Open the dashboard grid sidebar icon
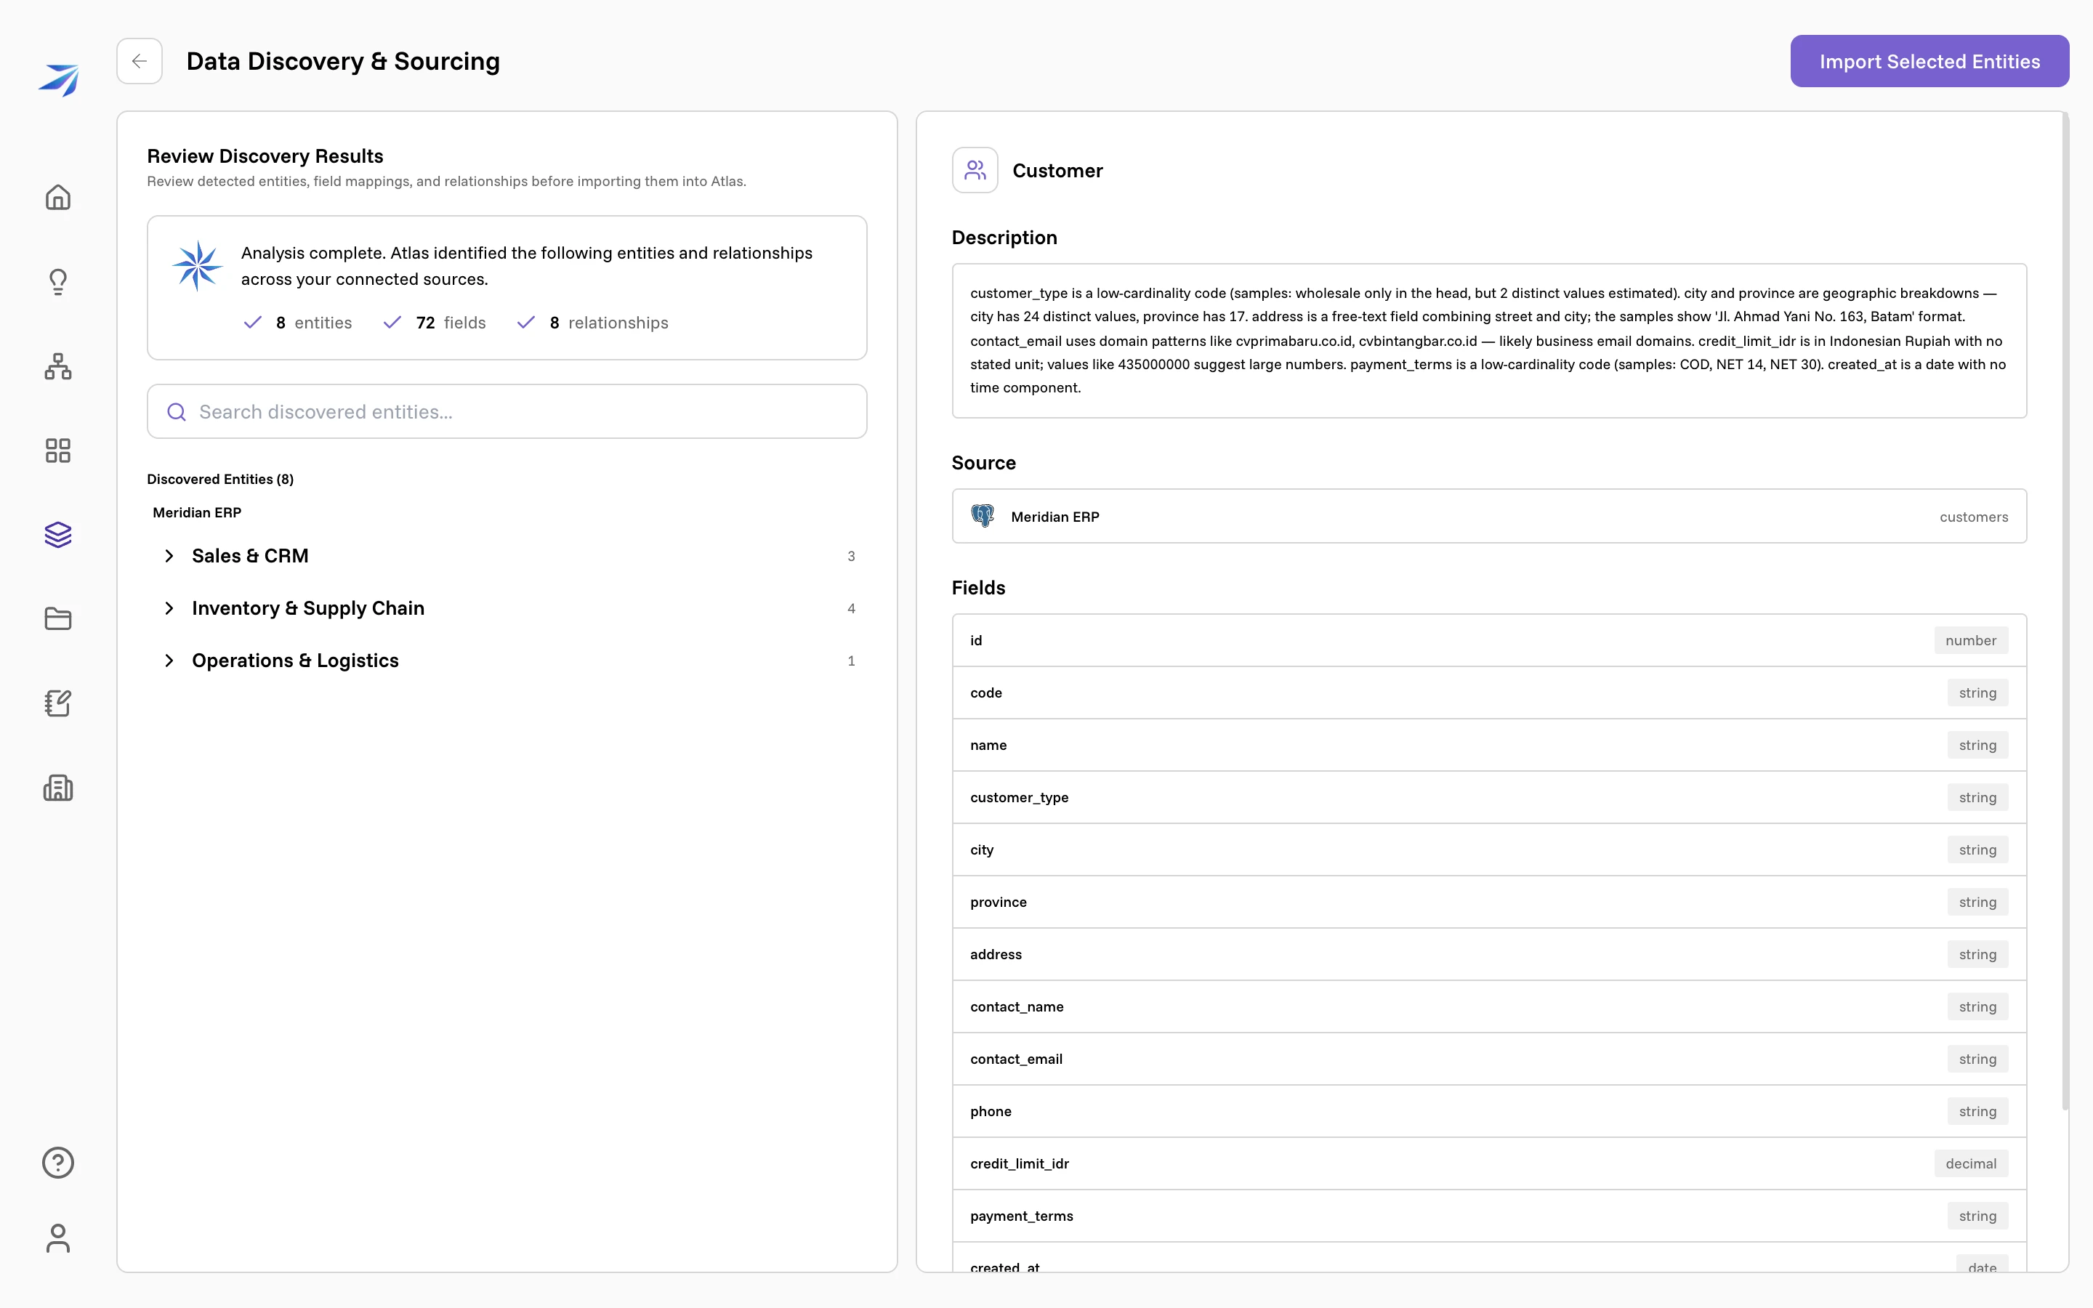The height and width of the screenshot is (1308, 2093). click(58, 451)
